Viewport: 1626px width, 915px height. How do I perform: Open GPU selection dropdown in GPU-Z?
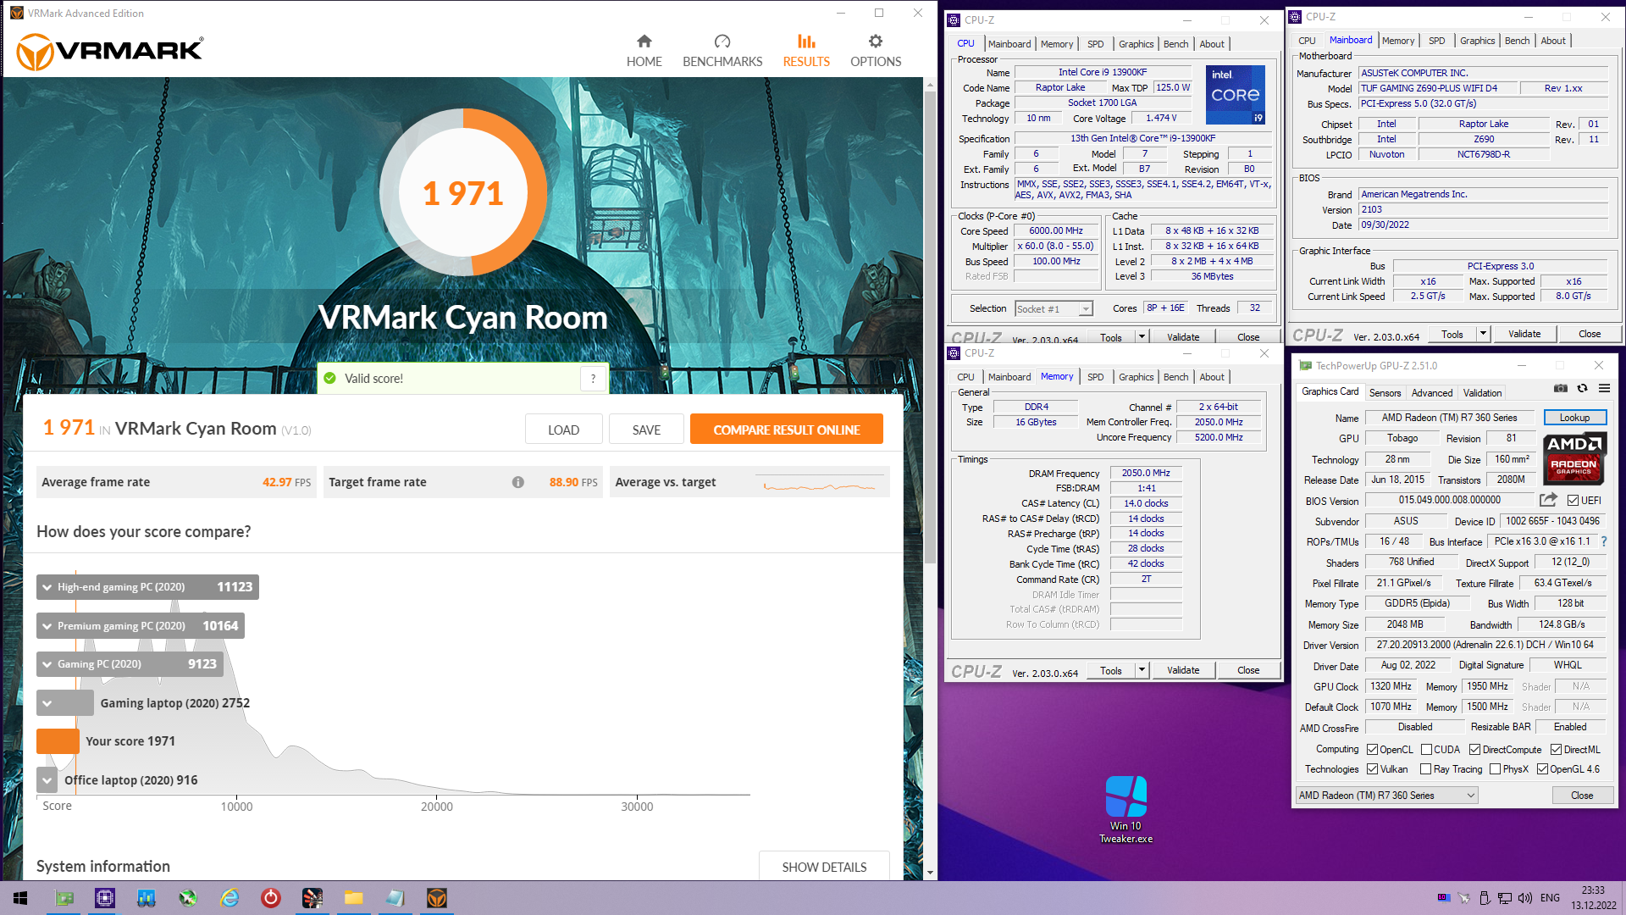tap(1386, 796)
